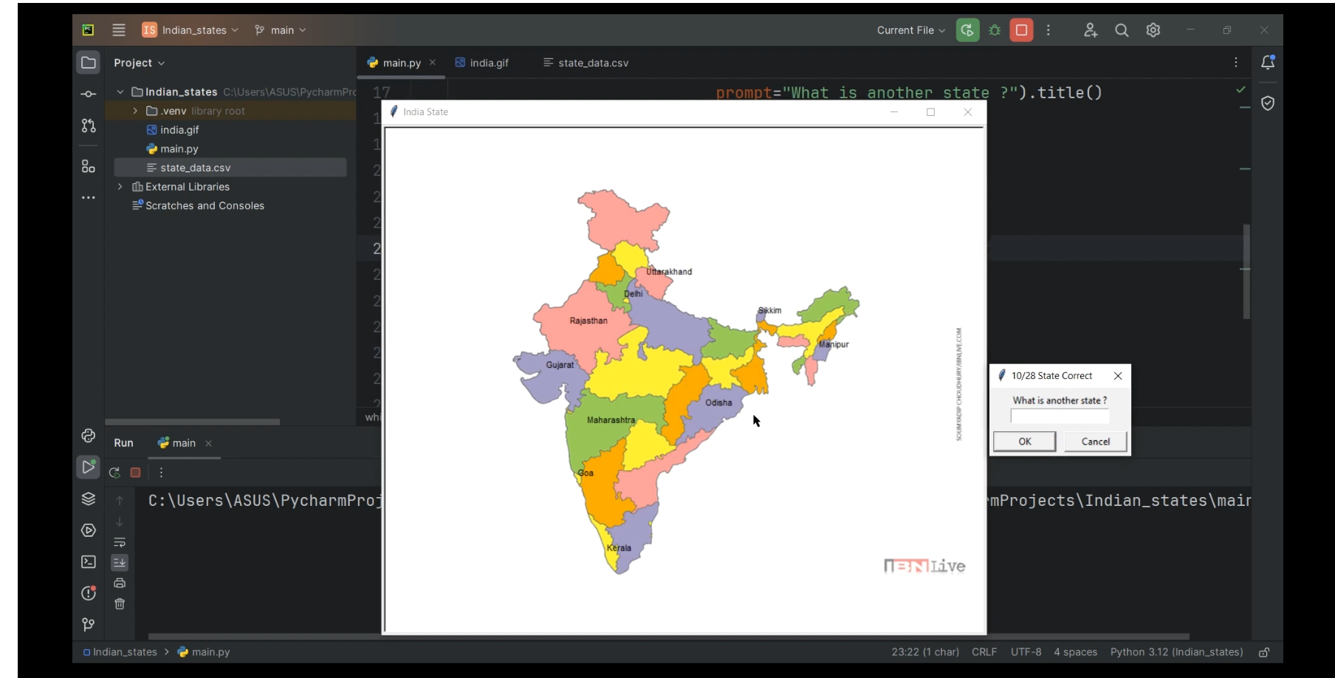Stop the running program in toolbar
The width and height of the screenshot is (1335, 678).
[1021, 30]
